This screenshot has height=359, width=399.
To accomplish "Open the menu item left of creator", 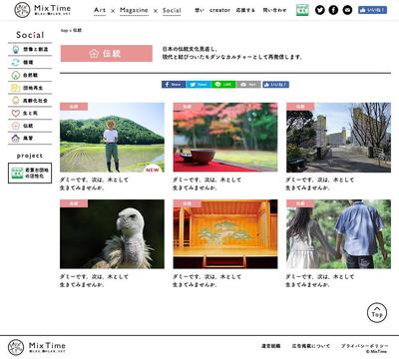I will click(199, 10).
